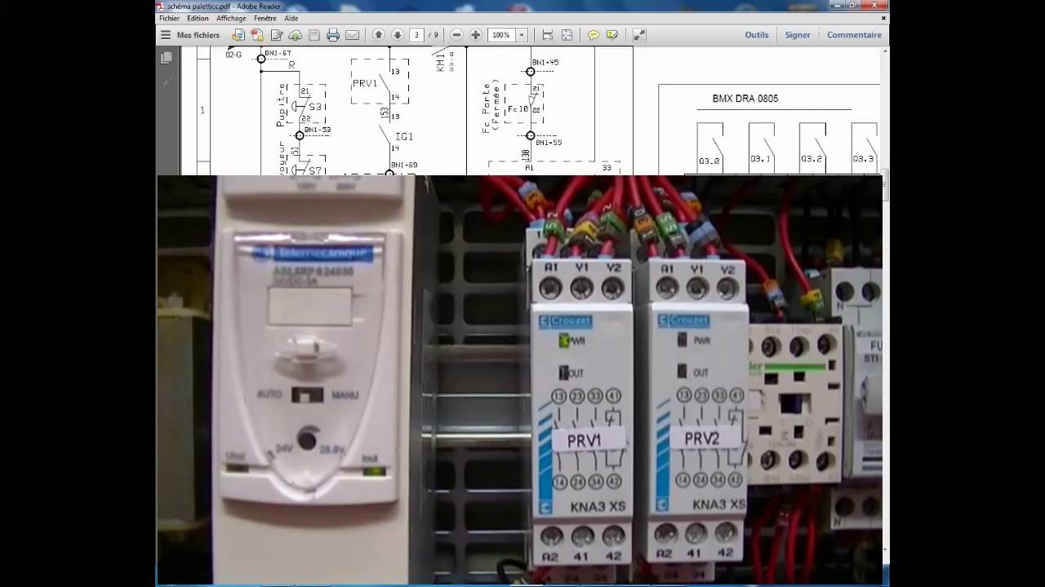Open the Aide menu
Image resolution: width=1045 pixels, height=587 pixels.
[x=291, y=18]
